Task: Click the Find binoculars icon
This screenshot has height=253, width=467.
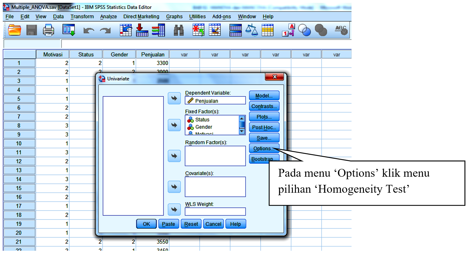Action: [178, 30]
